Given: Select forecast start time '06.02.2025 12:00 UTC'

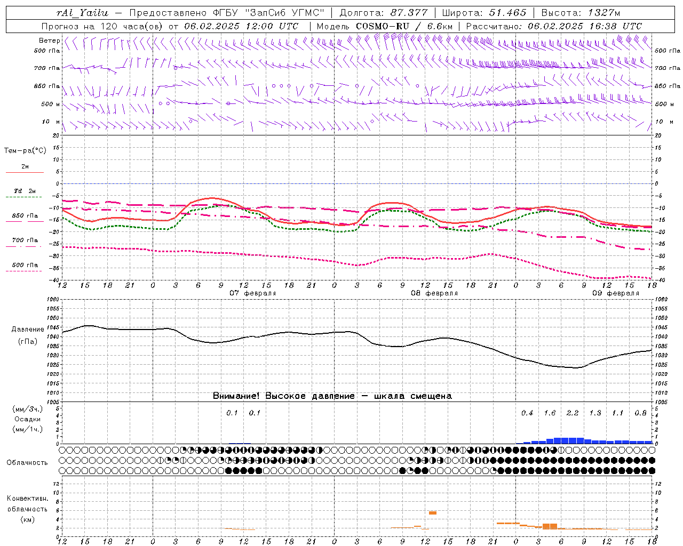Looking at the screenshot, I should [241, 26].
